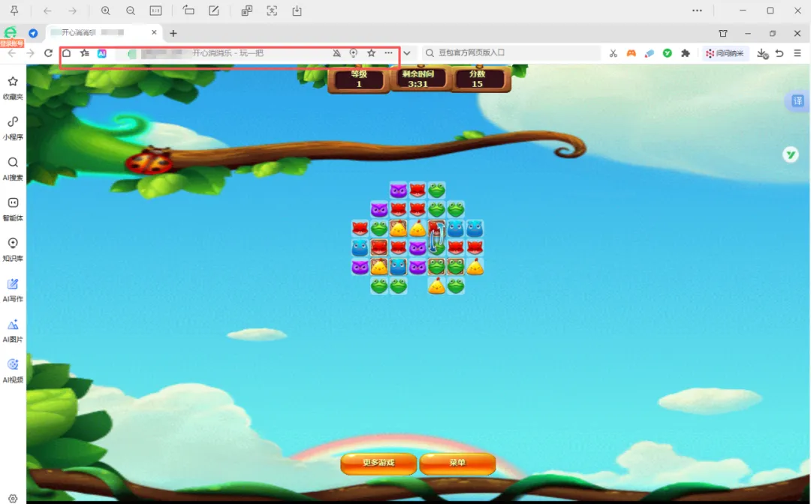Open the orange game controller extension
Viewport: 811px width, 504px height.
[x=631, y=53]
